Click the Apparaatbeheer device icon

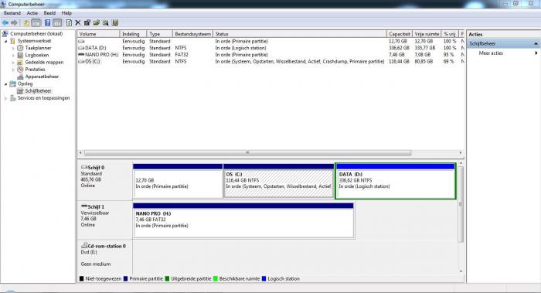(x=20, y=77)
